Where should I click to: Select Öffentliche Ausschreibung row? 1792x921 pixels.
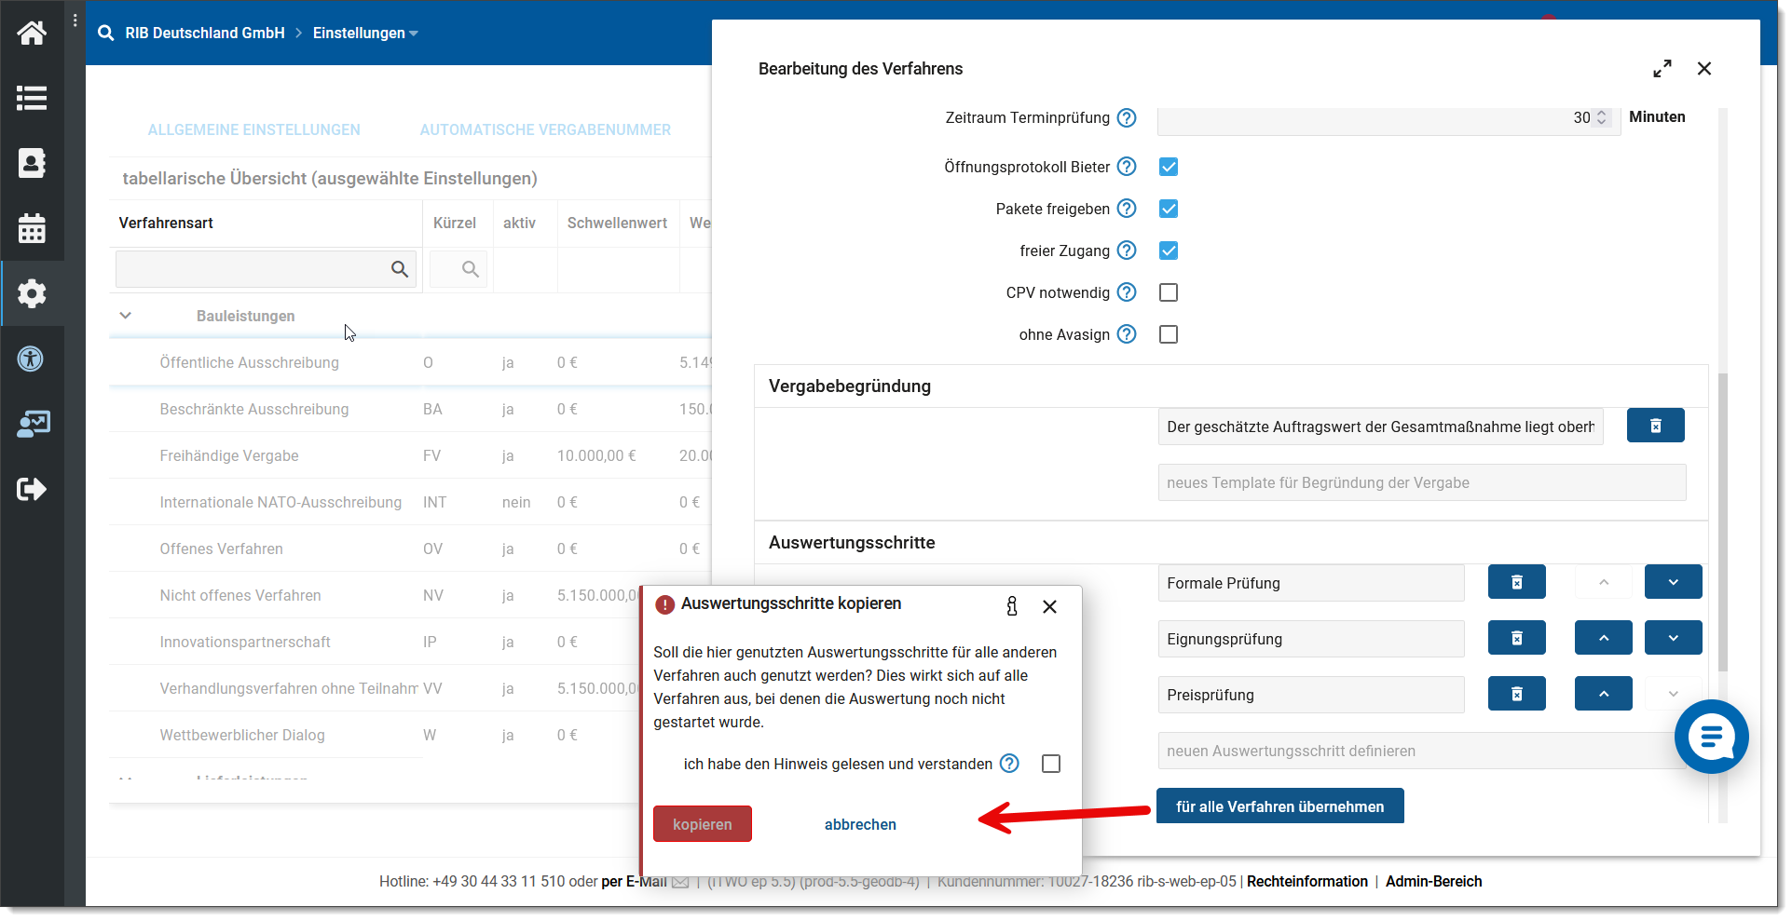[x=410, y=362]
